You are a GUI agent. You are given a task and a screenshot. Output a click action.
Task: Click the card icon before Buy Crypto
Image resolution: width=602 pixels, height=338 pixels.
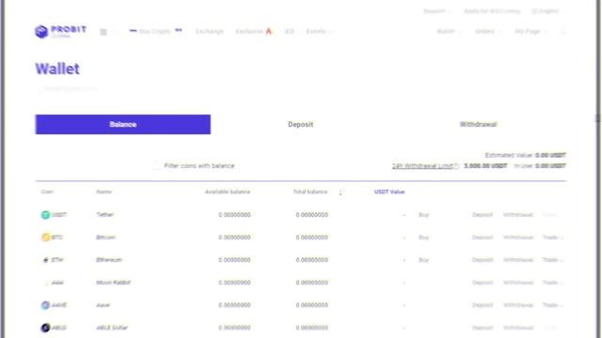[x=134, y=31]
